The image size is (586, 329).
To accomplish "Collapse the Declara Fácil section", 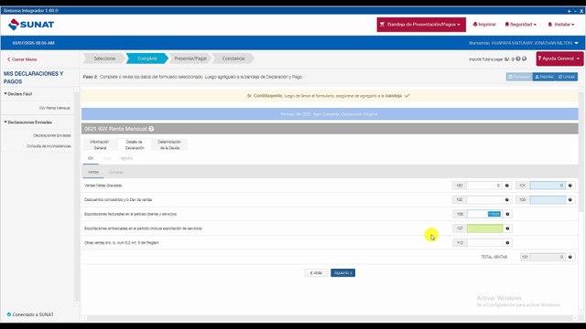I will pos(18,94).
